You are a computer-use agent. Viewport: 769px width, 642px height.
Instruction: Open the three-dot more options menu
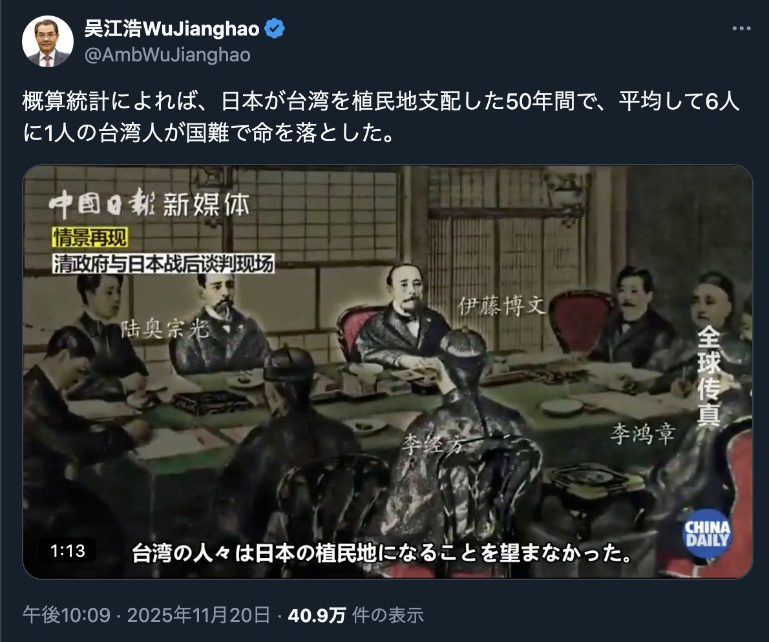point(741,28)
